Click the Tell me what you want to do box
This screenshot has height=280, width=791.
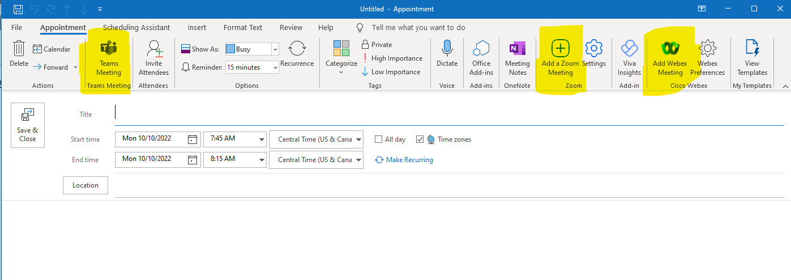[x=418, y=27]
